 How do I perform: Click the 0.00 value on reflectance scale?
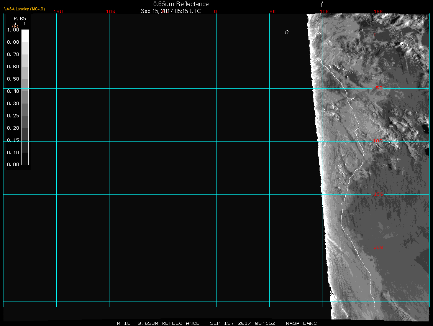(13, 164)
